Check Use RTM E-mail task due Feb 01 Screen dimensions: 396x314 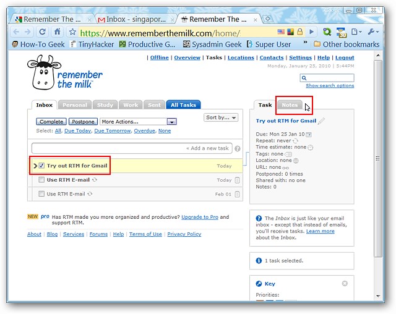pos(41,193)
